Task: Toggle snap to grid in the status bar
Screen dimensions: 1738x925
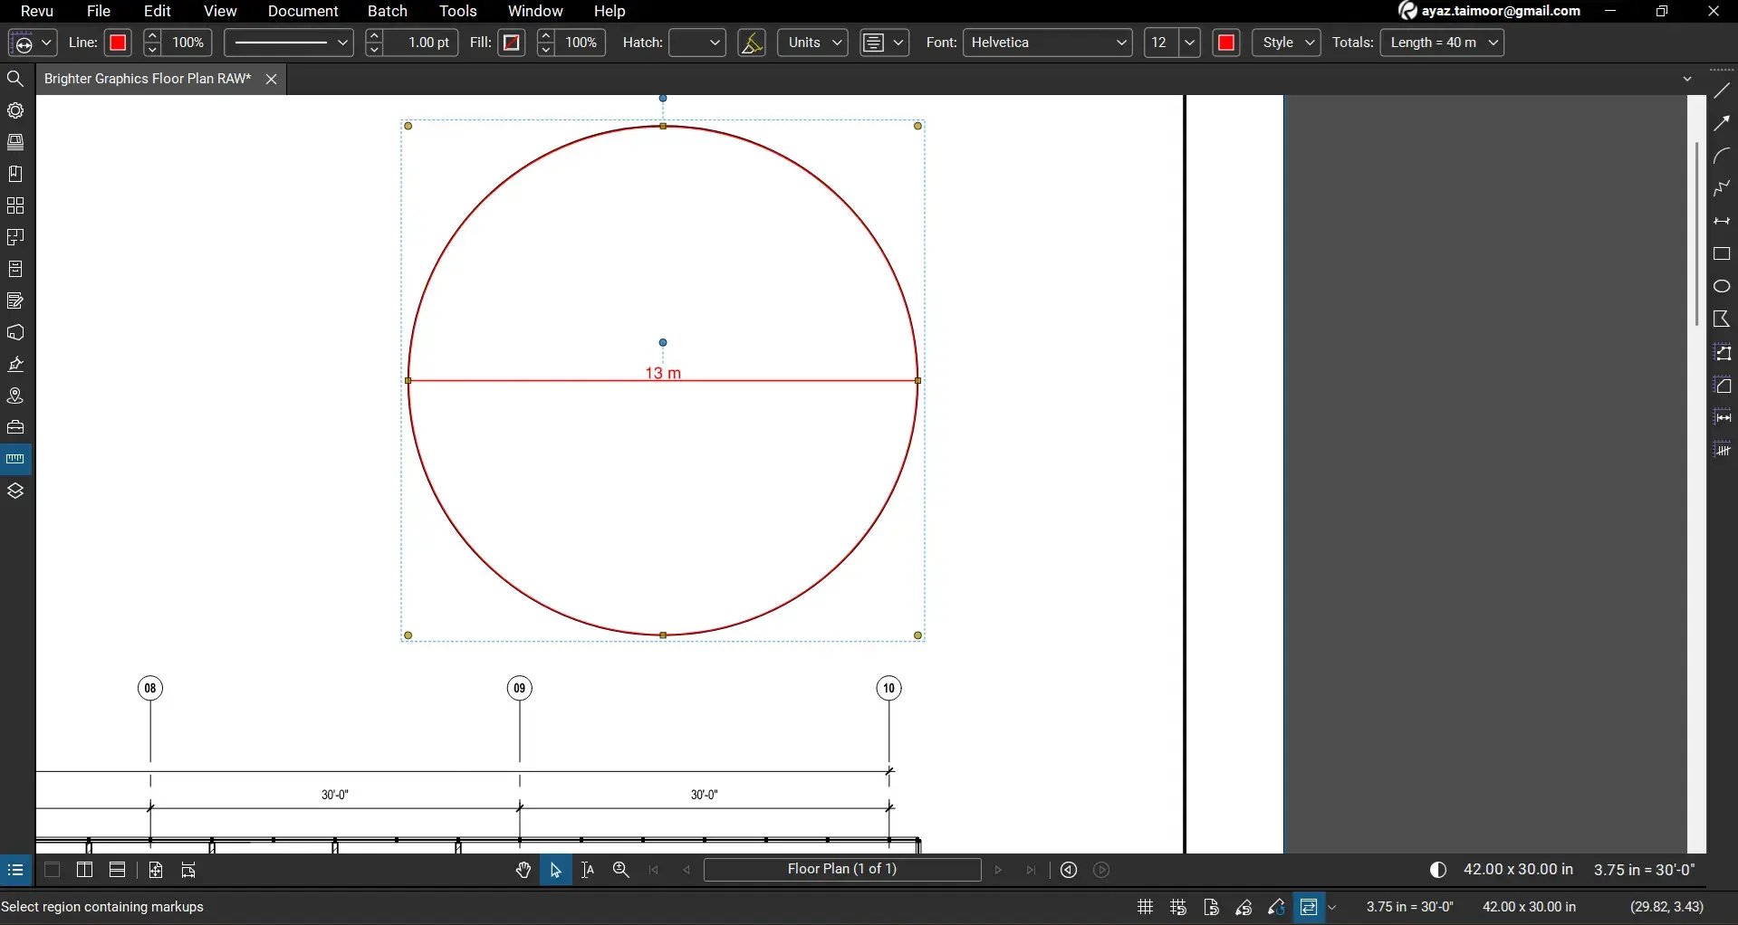Action: pos(1177,907)
